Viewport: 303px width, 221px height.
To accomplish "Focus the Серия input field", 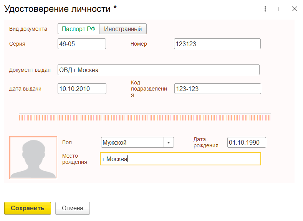I will (x=81, y=44).
